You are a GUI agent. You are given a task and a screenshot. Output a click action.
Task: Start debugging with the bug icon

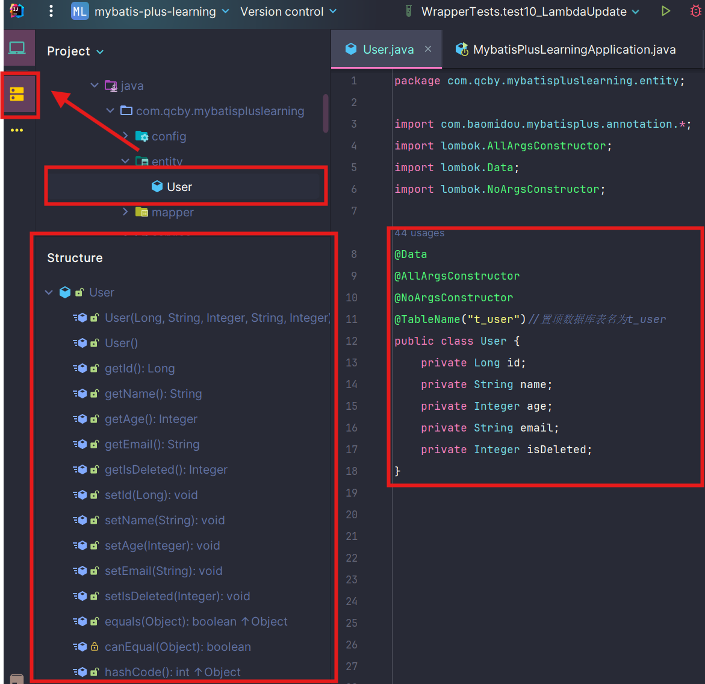pyautogui.click(x=696, y=11)
